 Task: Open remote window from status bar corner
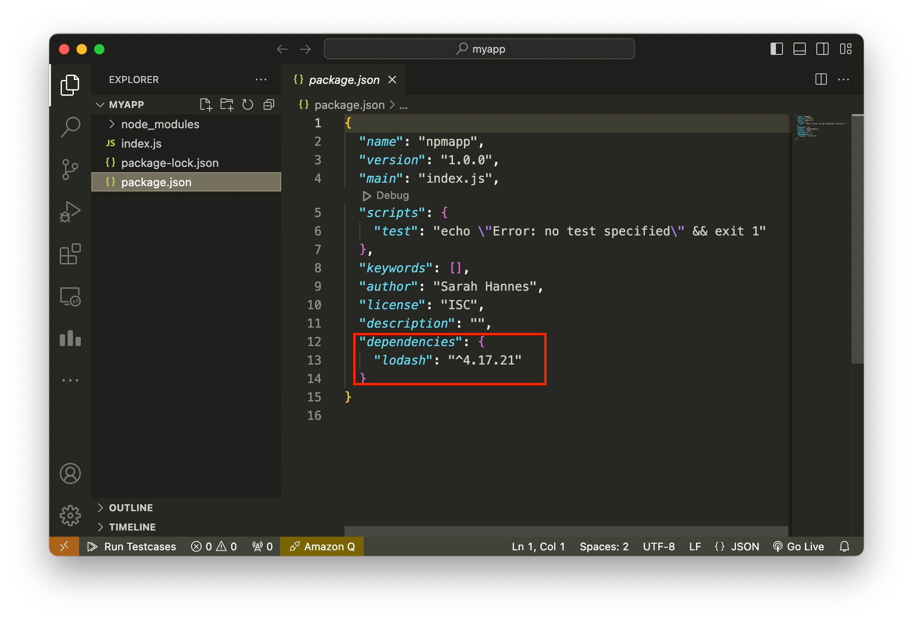(64, 546)
